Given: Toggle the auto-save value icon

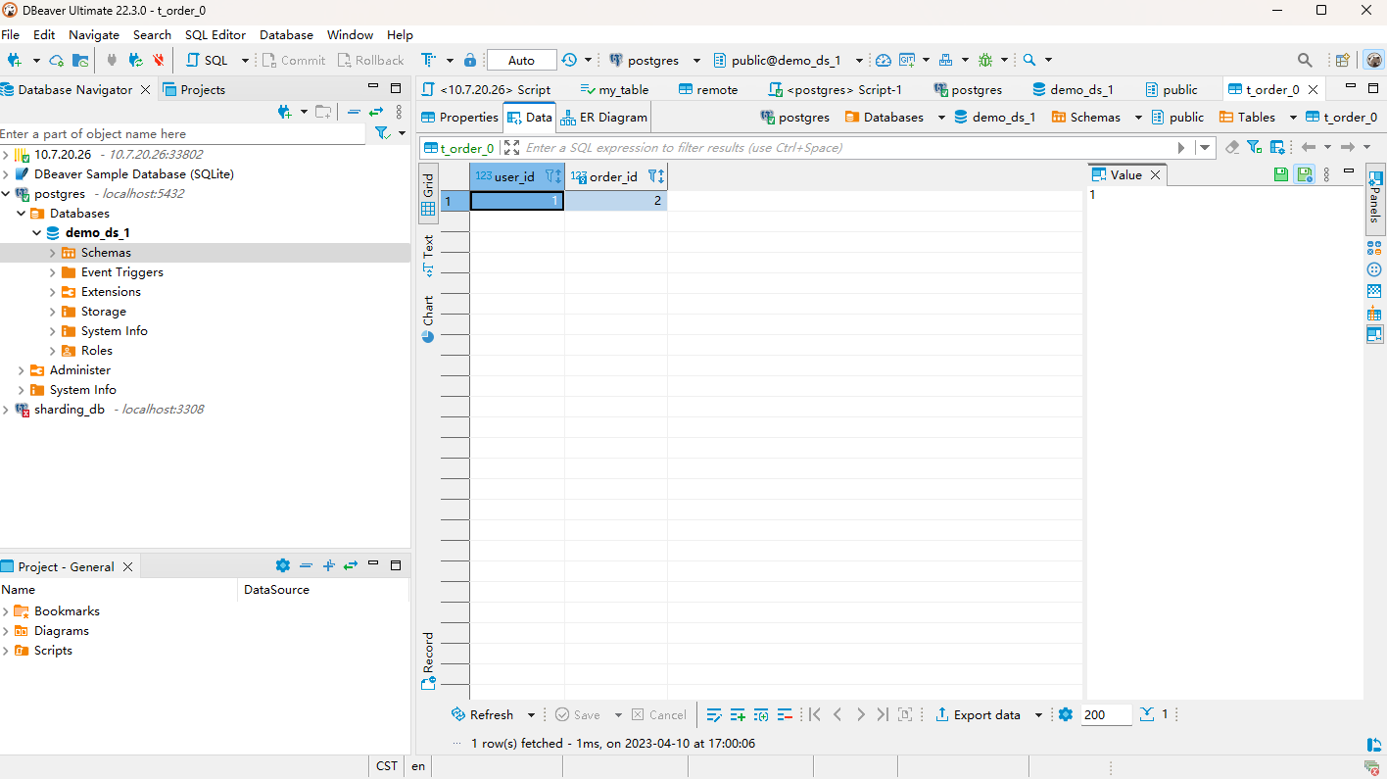Looking at the screenshot, I should 1305,174.
